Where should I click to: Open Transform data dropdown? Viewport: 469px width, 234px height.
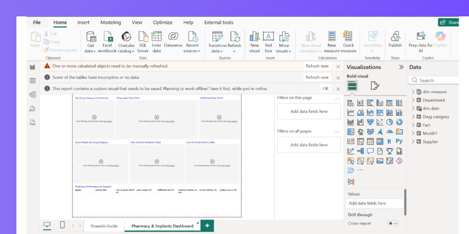coord(217,42)
